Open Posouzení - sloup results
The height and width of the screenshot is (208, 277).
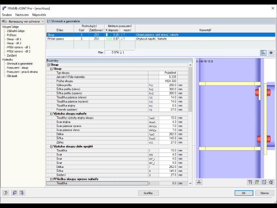17,68
